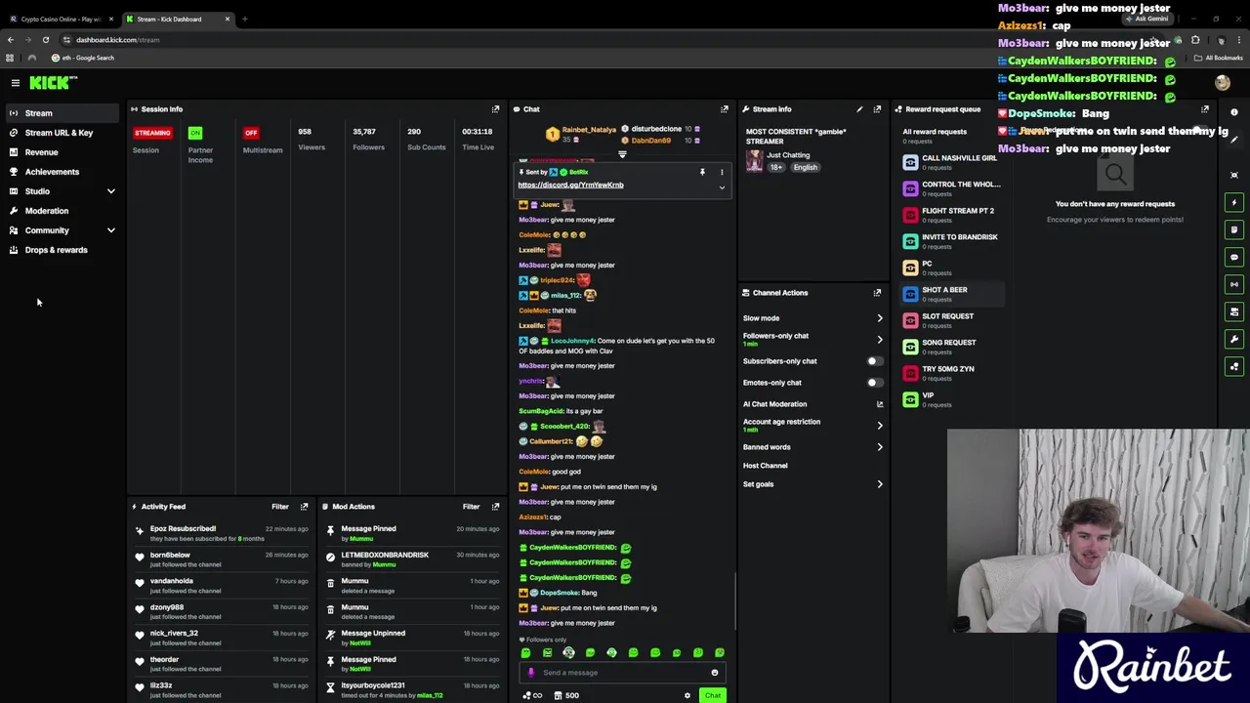Image resolution: width=1250 pixels, height=703 pixels.
Task: Pop out the Stream info panel
Action: point(877,109)
